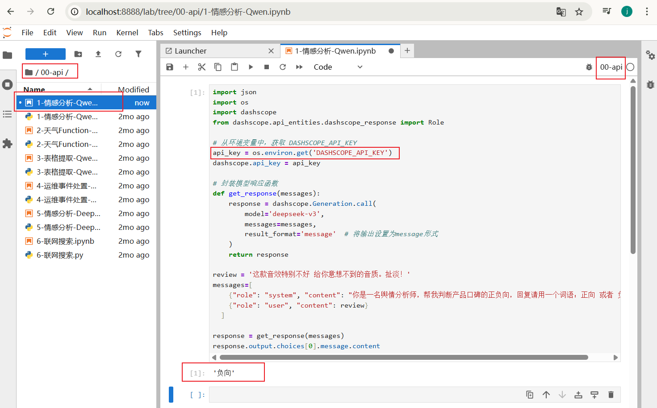Open the Tabs menu

[155, 33]
